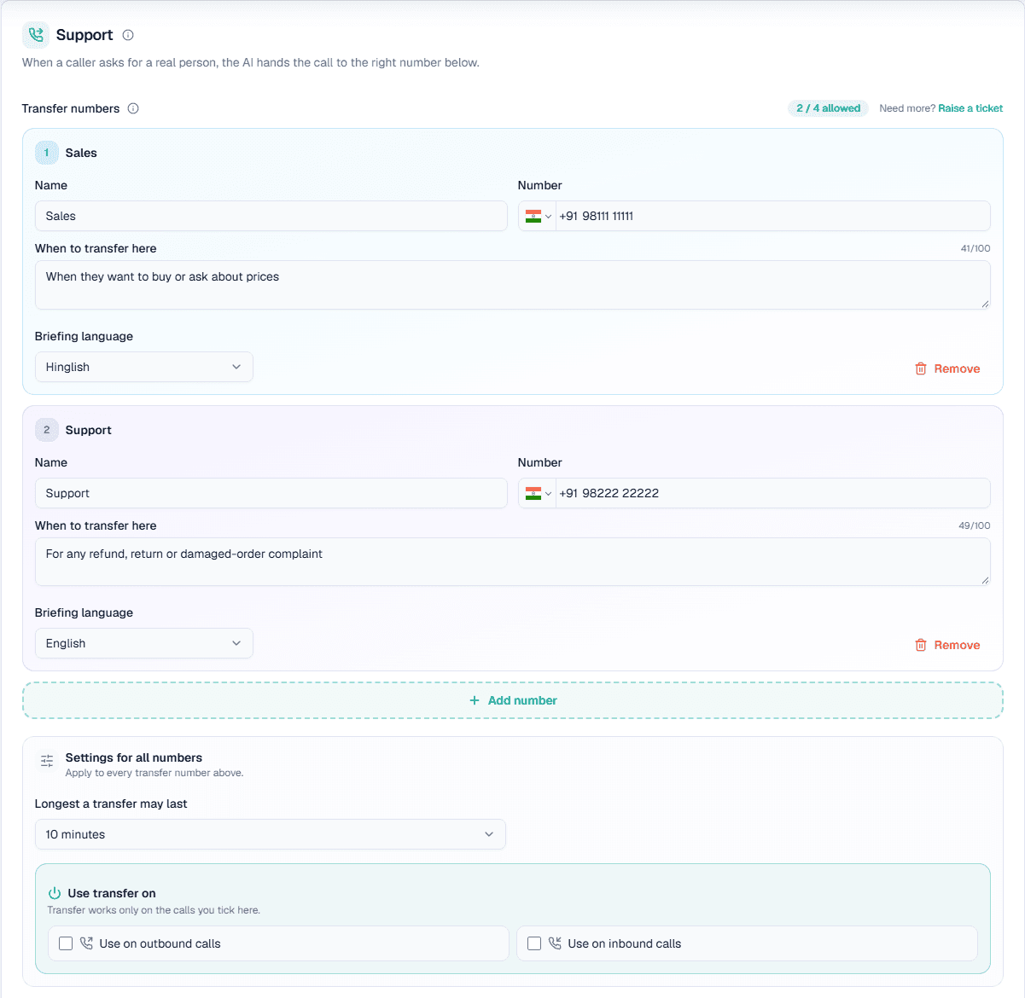Click the resize handle of the Sales text area
Image resolution: width=1025 pixels, height=998 pixels.
(x=985, y=304)
